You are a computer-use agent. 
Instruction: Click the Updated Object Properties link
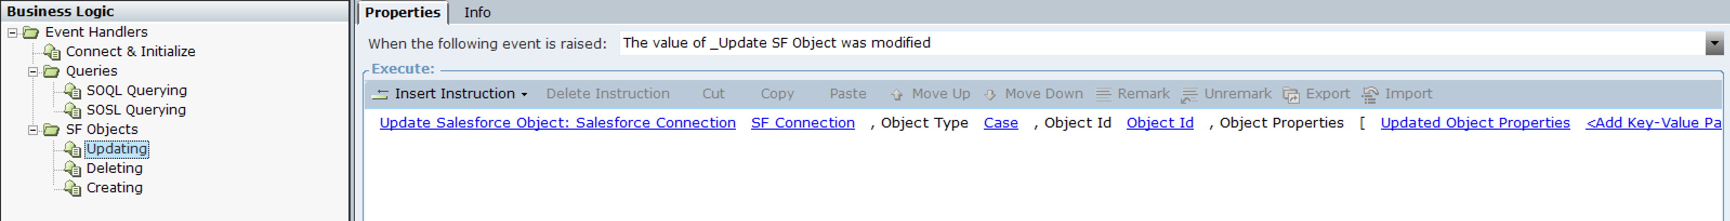[1475, 123]
